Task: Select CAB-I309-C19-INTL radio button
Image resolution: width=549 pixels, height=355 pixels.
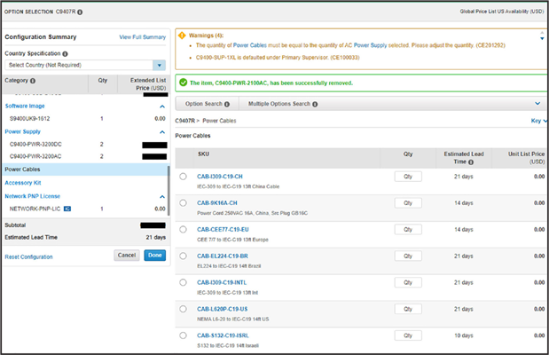Action: click(183, 282)
